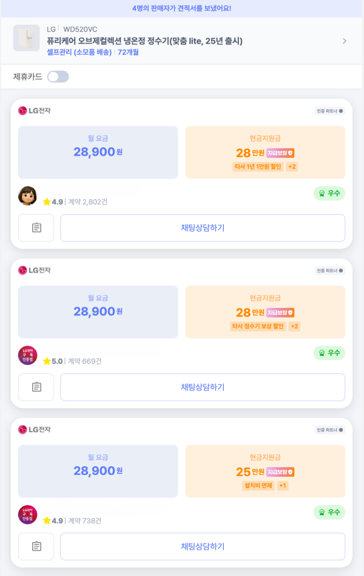Start 채팅상담하기 chat on the first seller card
This screenshot has width=364, height=576.
point(202,228)
